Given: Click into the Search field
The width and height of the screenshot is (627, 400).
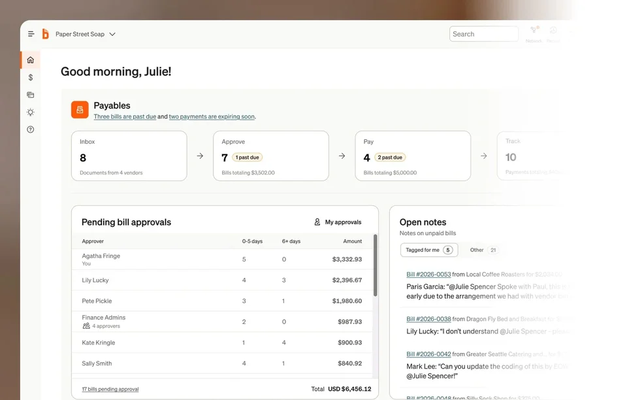Looking at the screenshot, I should click(484, 34).
